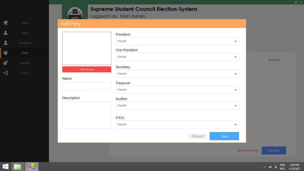The height and width of the screenshot is (171, 304).
Task: Discard the Add Party form
Action: pyautogui.click(x=197, y=136)
